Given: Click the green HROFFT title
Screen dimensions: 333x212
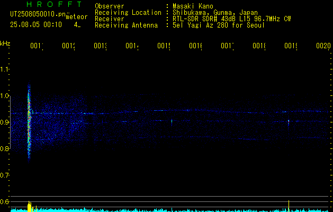Looking at the screenshot, I should point(54,4).
